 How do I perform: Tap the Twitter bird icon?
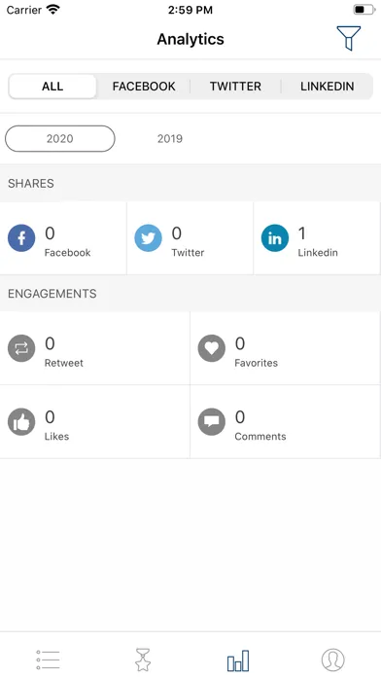click(148, 238)
